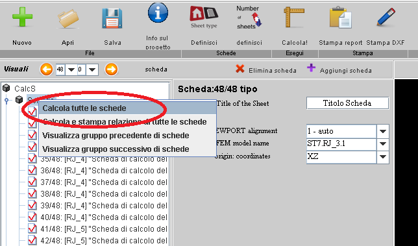Select tree row 39/48: [RJ_4]

coord(104,206)
